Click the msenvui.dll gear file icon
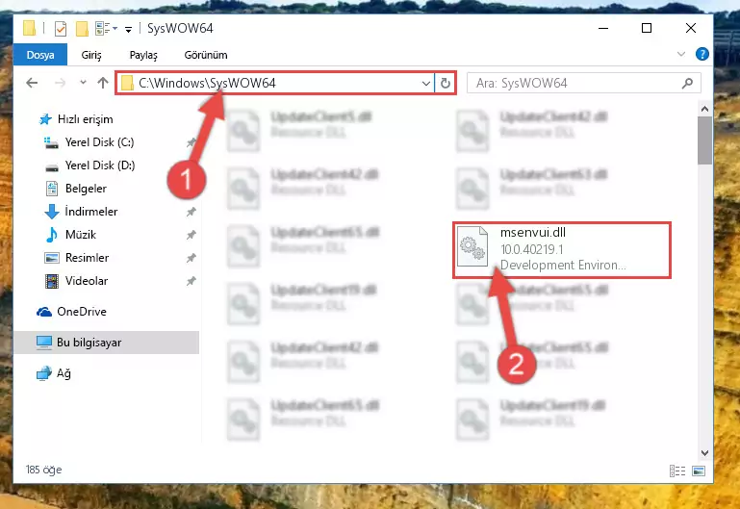This screenshot has width=740, height=509. point(472,246)
